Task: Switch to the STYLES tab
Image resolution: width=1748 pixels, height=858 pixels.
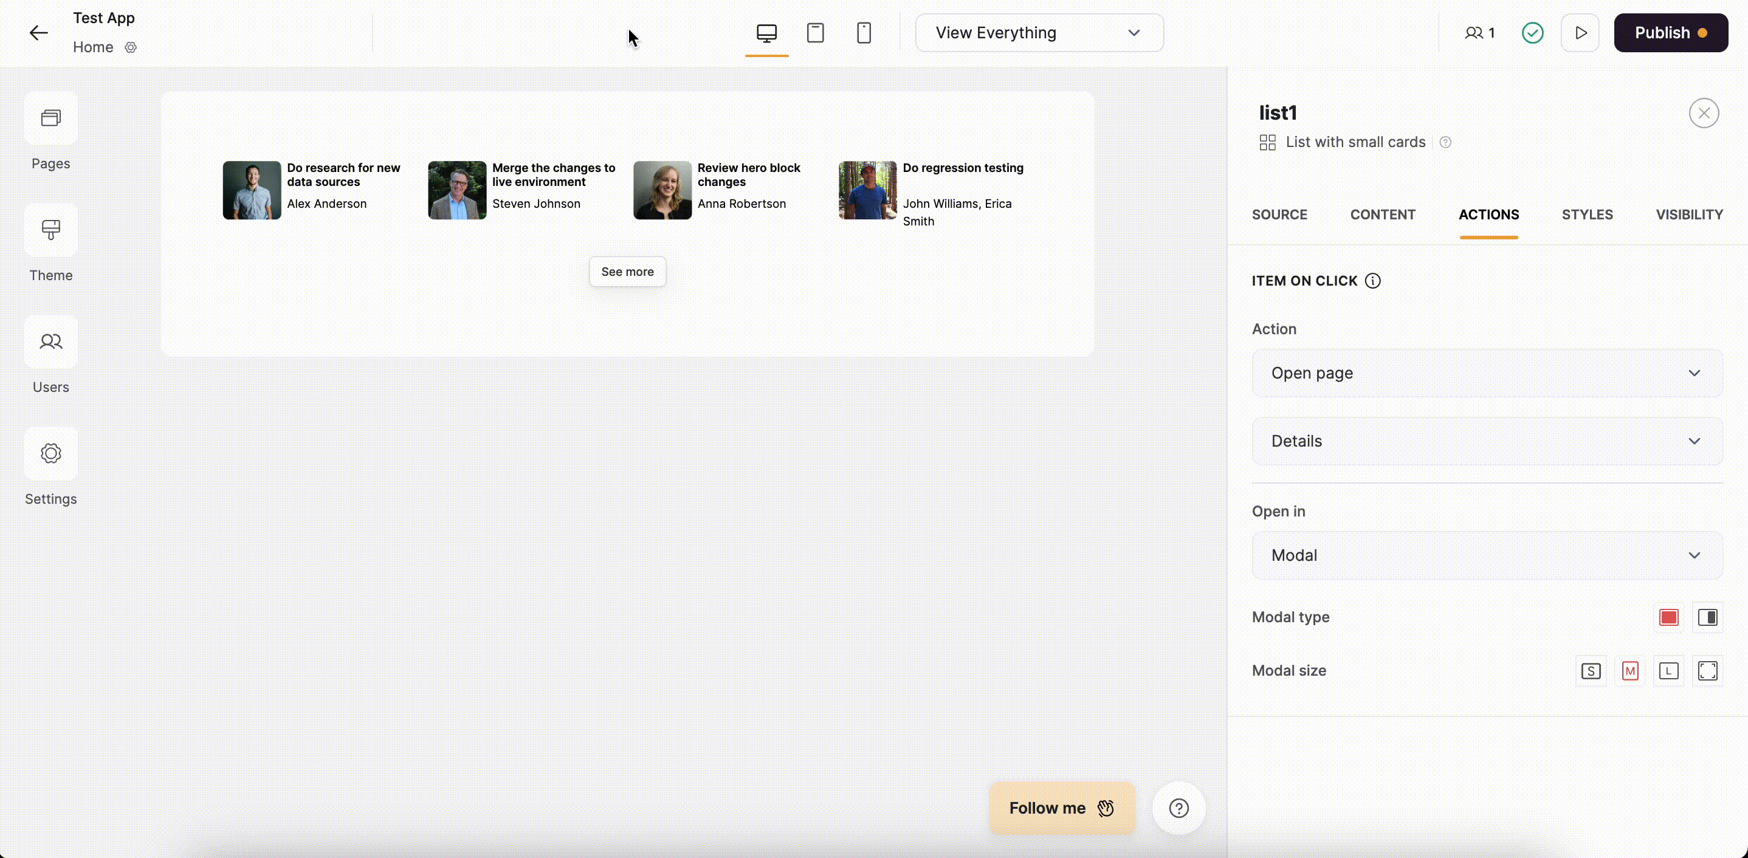Action: [1587, 214]
